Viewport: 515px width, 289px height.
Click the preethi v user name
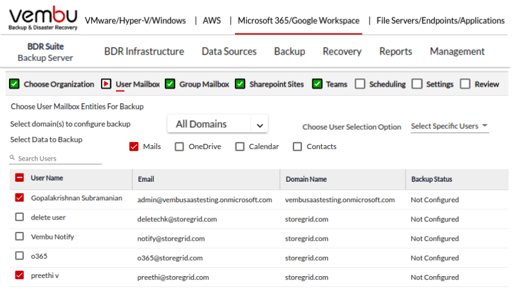pyautogui.click(x=45, y=276)
